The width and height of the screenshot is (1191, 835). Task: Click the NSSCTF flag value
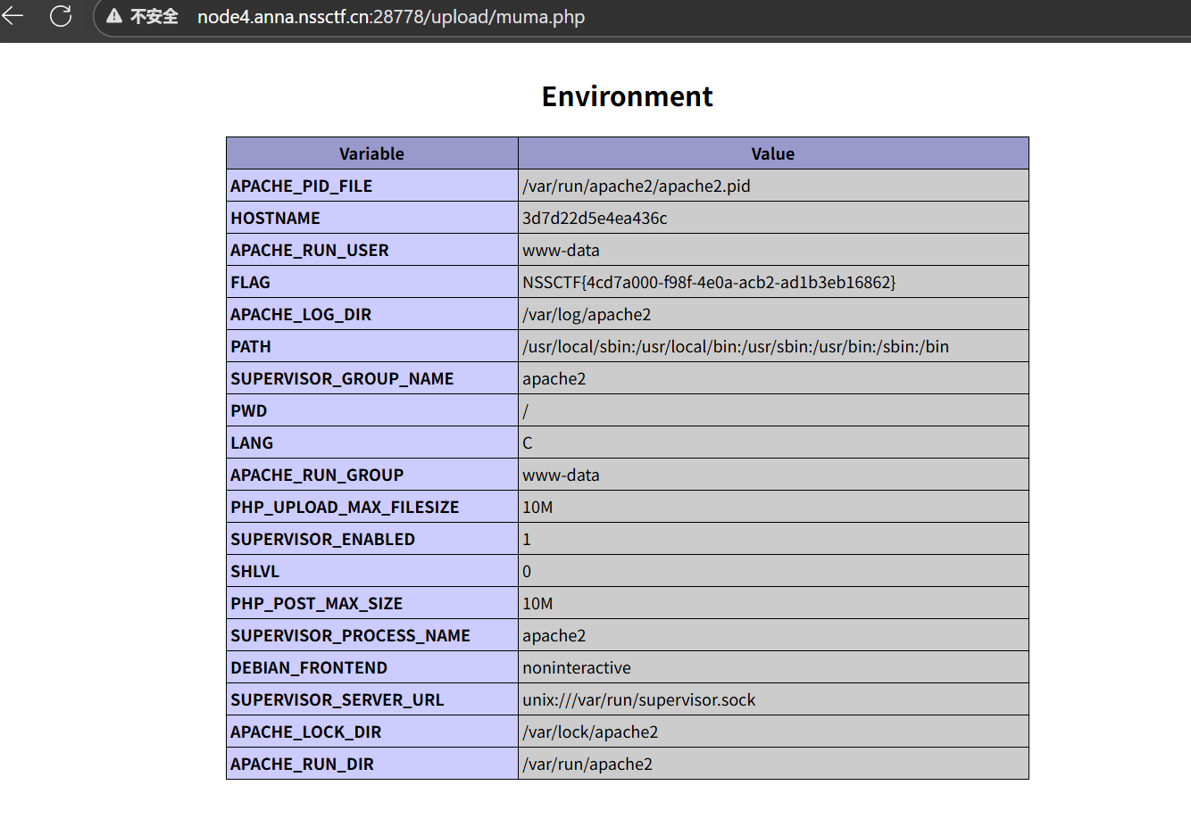point(709,282)
